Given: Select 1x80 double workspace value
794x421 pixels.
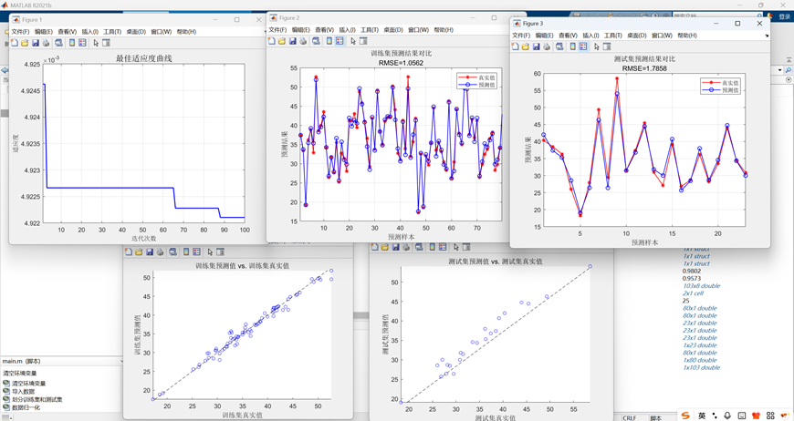Looking at the screenshot, I should click(x=700, y=360).
